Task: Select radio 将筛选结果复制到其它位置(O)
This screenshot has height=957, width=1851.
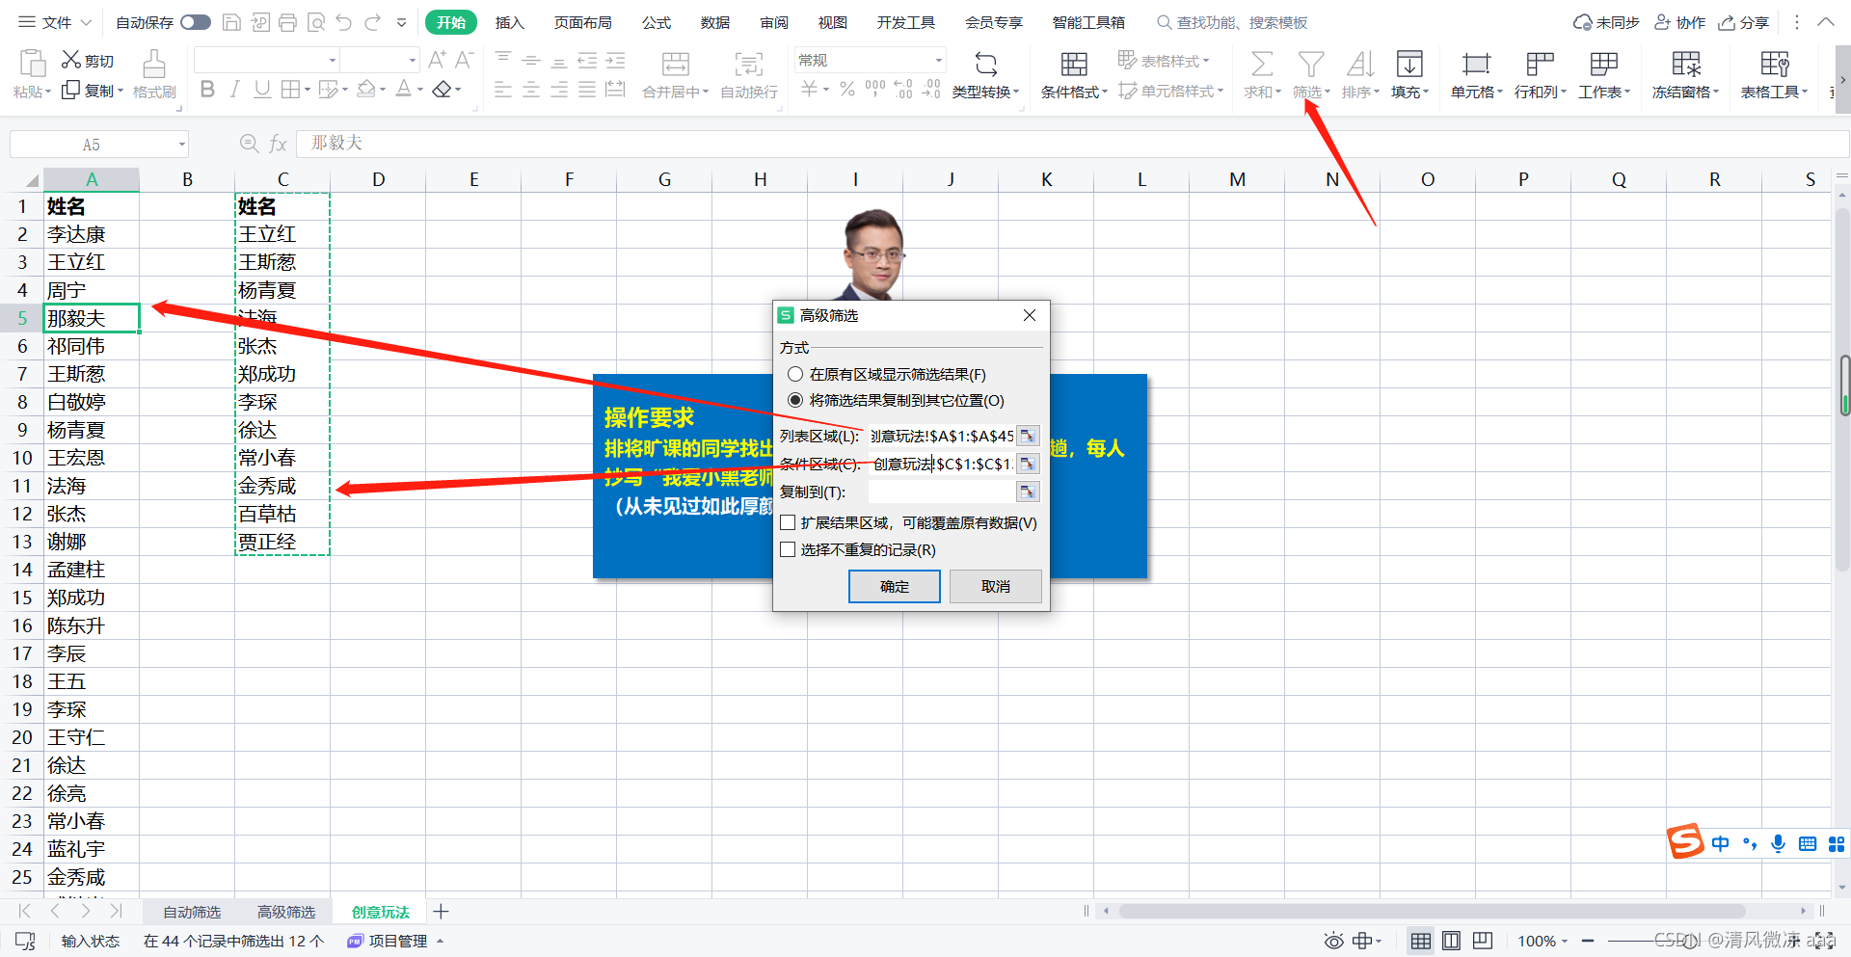Action: pyautogui.click(x=795, y=400)
